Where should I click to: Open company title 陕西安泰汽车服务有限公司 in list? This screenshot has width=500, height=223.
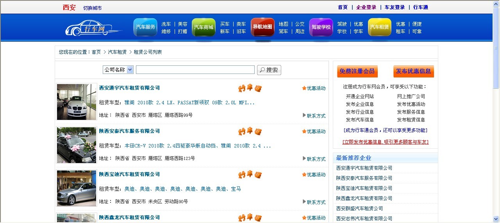[x=129, y=131]
